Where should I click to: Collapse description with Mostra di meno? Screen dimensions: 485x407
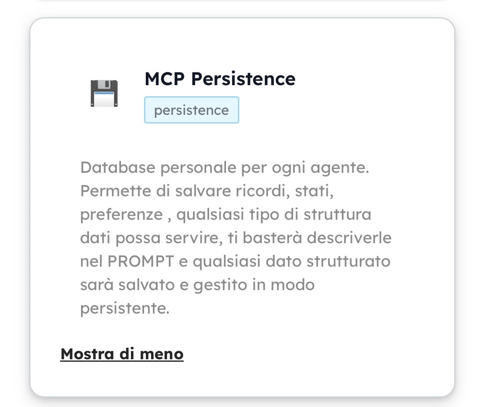click(x=122, y=354)
